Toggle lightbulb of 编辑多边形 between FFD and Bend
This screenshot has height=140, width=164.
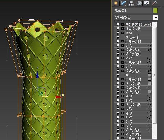(x=118, y=29)
